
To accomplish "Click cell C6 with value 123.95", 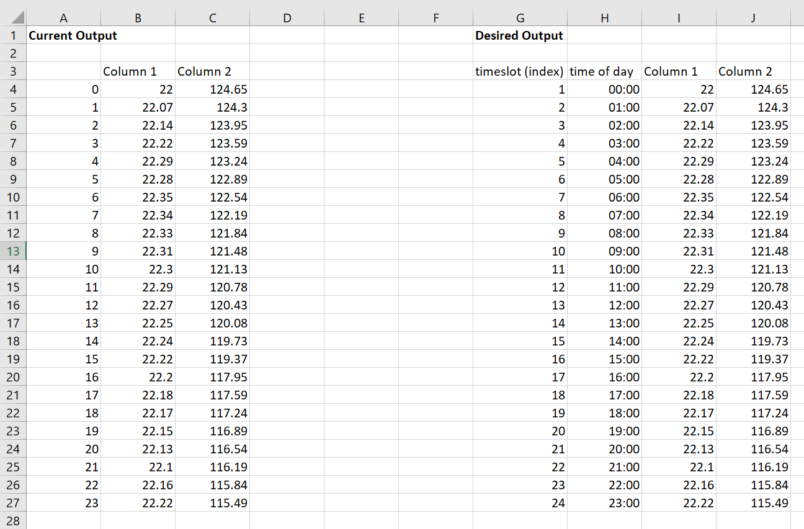I will (x=212, y=125).
